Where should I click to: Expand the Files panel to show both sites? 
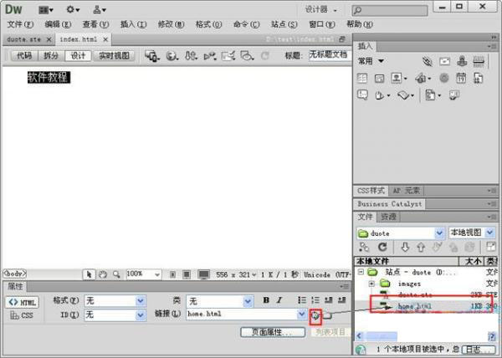click(x=491, y=247)
